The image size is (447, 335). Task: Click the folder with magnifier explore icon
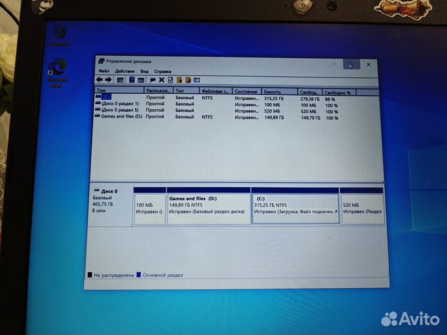pos(188,80)
